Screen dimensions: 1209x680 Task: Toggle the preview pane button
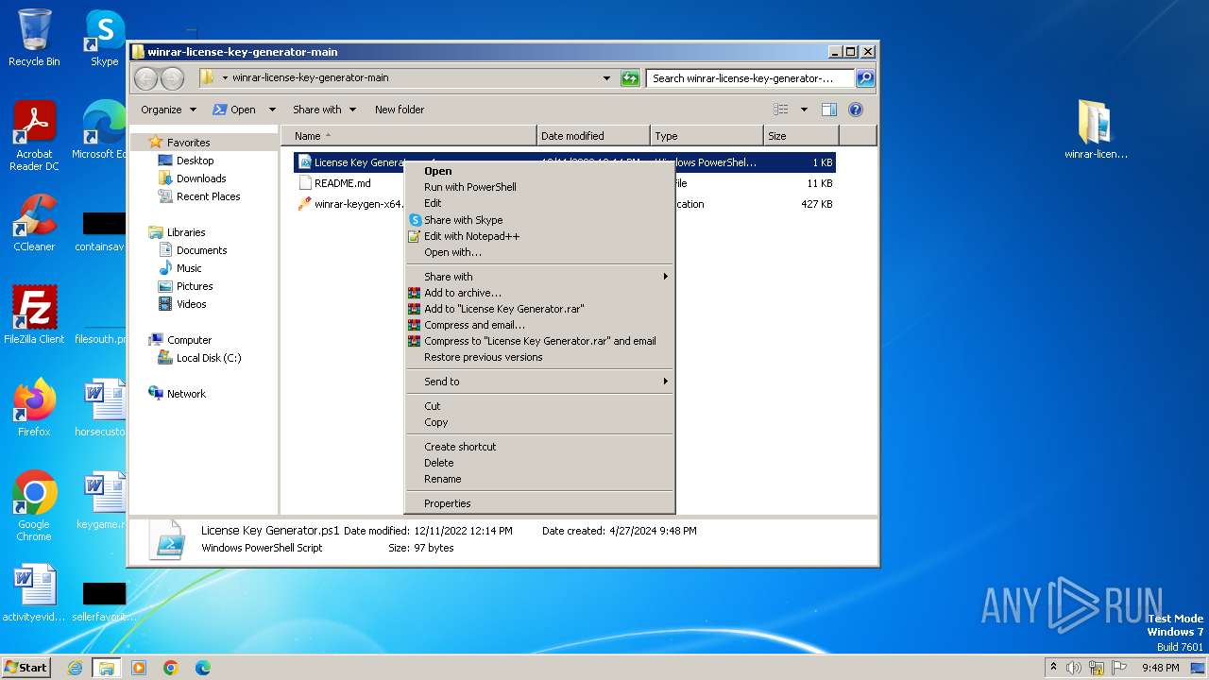828,110
